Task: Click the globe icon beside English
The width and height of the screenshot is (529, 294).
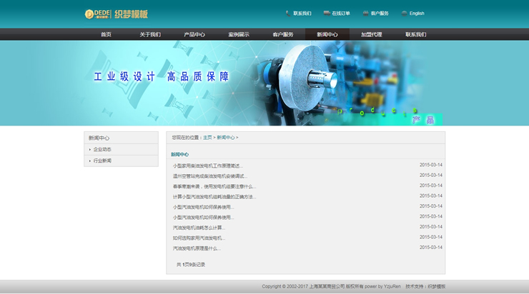Action: [404, 13]
